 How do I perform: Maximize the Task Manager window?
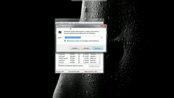click(x=96, y=20)
